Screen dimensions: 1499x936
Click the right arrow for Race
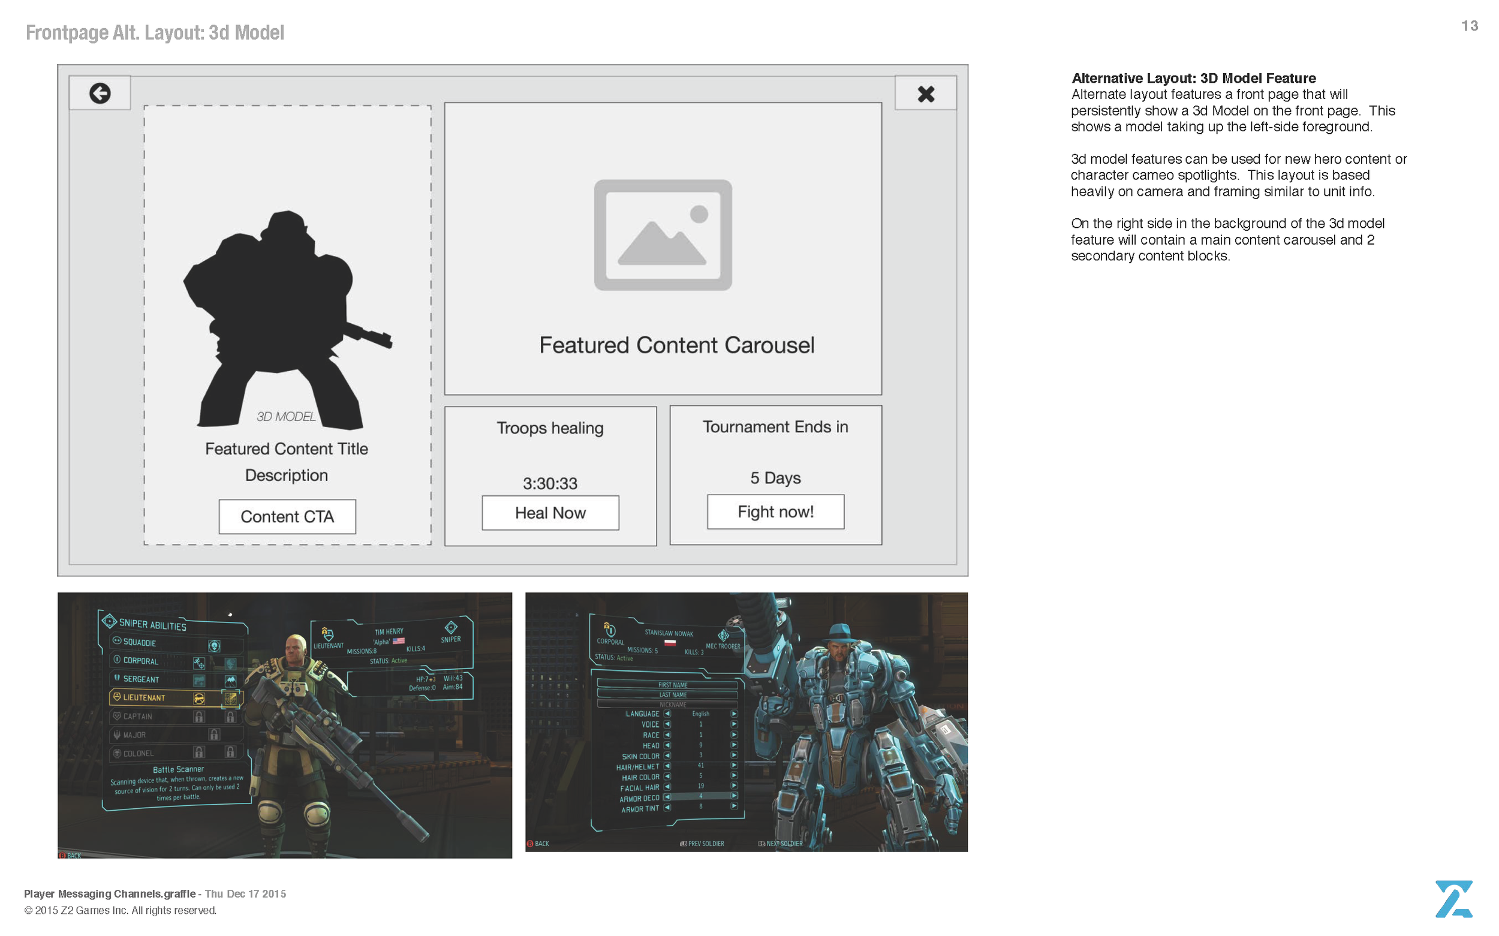pyautogui.click(x=734, y=735)
